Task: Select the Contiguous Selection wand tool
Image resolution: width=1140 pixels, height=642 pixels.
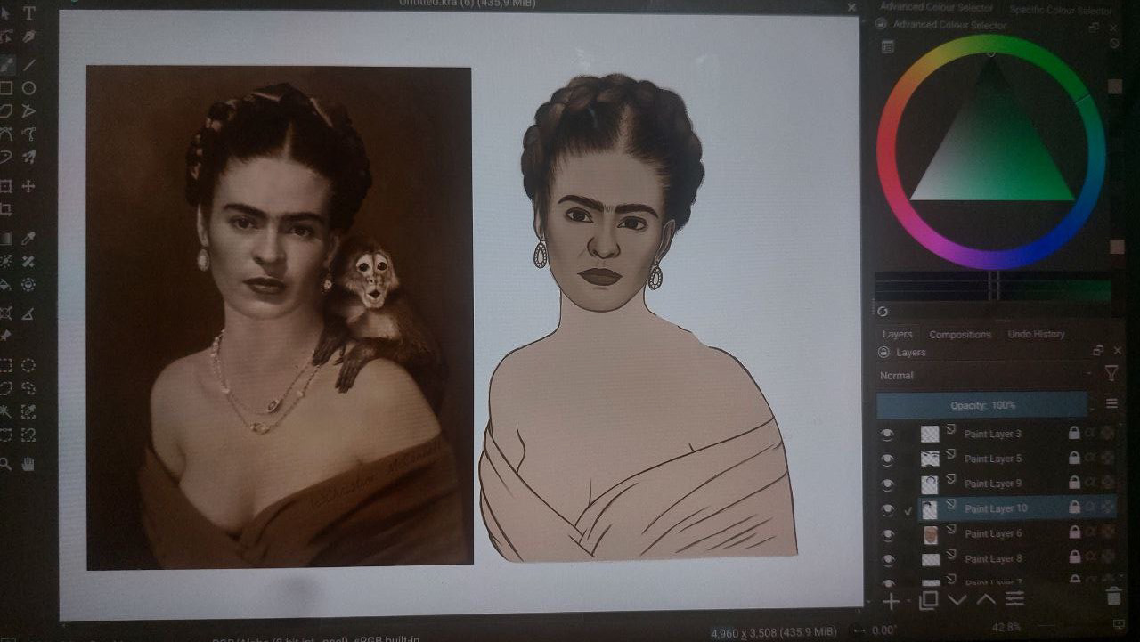Action: point(6,411)
